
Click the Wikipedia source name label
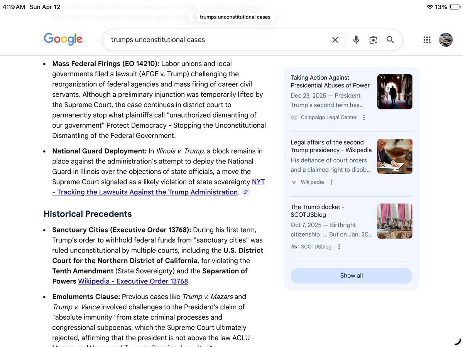[312, 182]
